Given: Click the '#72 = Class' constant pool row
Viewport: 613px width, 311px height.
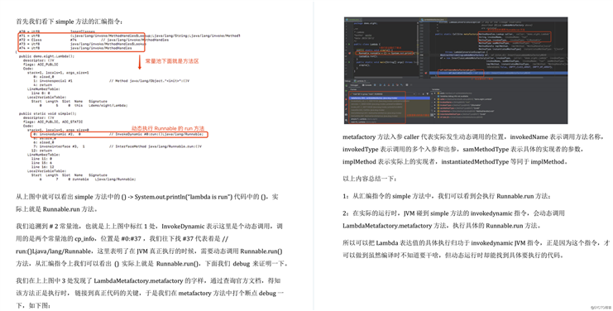Looking at the screenshot, I should pyautogui.click(x=93, y=40).
